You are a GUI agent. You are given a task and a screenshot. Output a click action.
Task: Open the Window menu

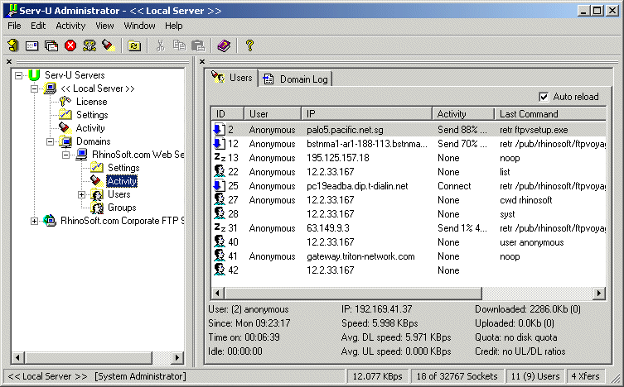(139, 26)
